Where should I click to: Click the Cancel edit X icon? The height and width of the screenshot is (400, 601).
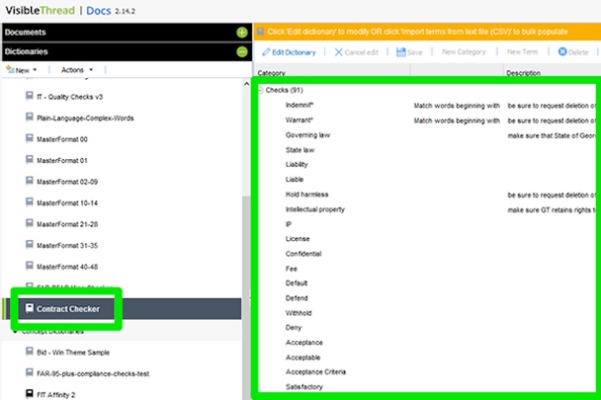pyautogui.click(x=339, y=51)
